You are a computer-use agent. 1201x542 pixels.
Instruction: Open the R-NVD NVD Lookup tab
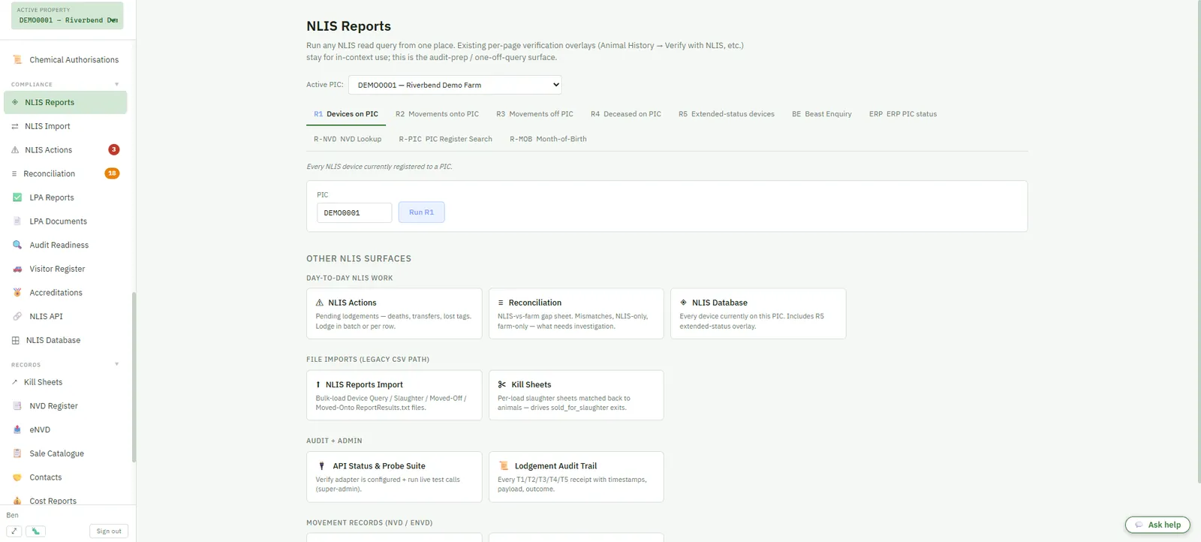coord(348,139)
